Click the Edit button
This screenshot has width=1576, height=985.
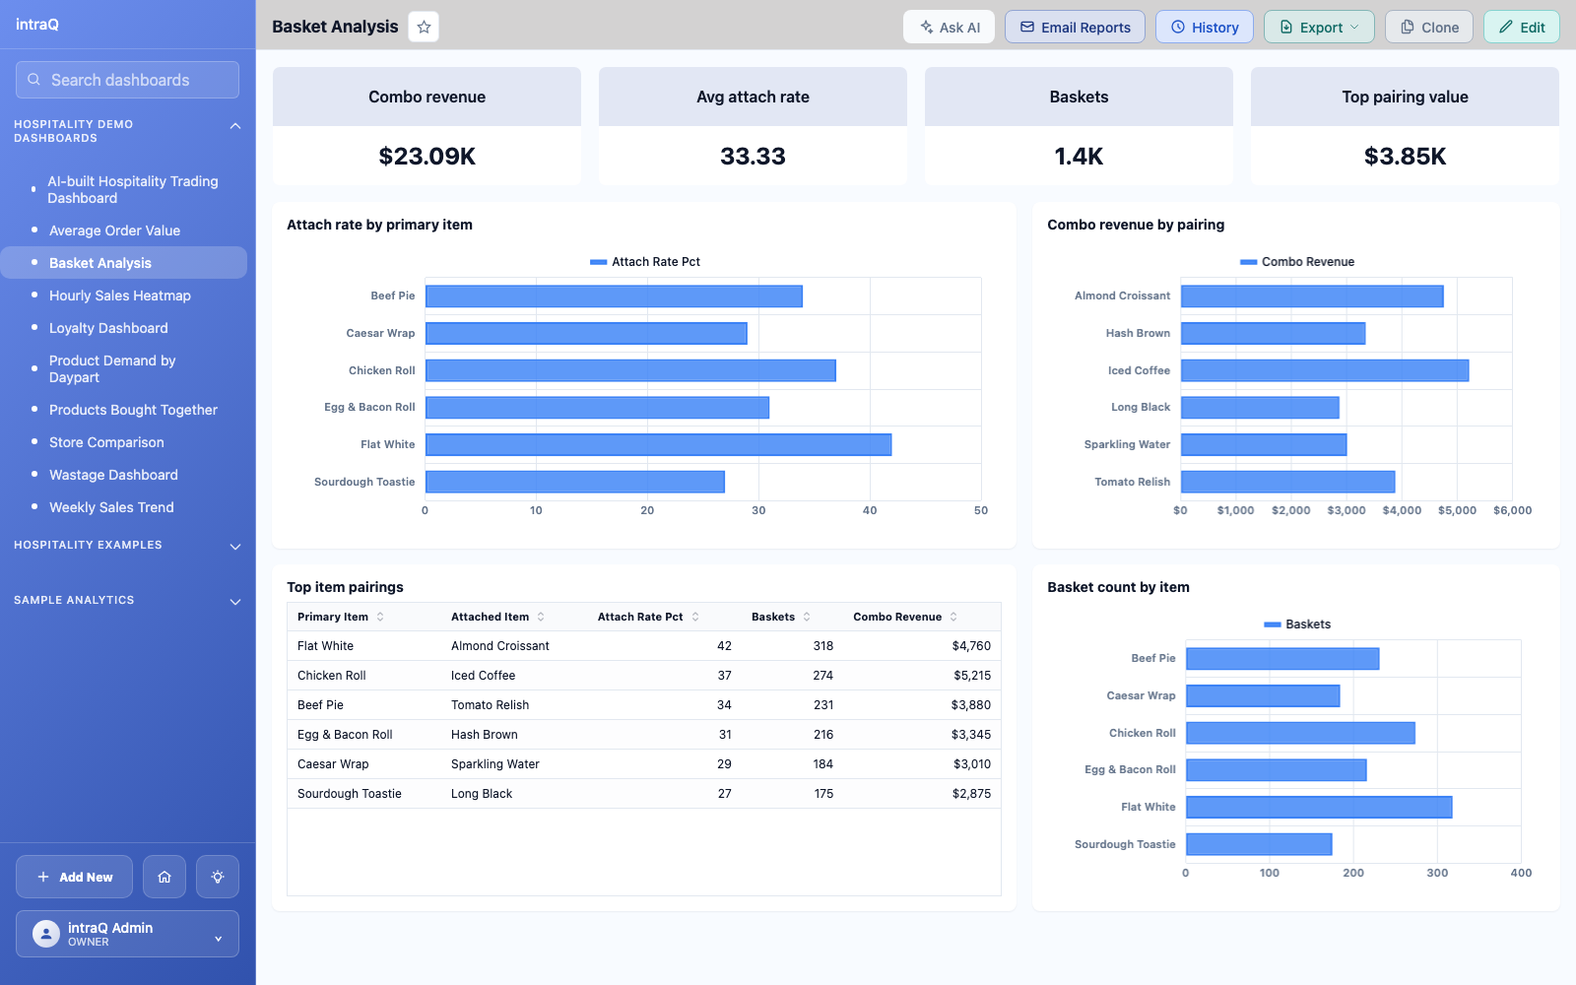1522,27
